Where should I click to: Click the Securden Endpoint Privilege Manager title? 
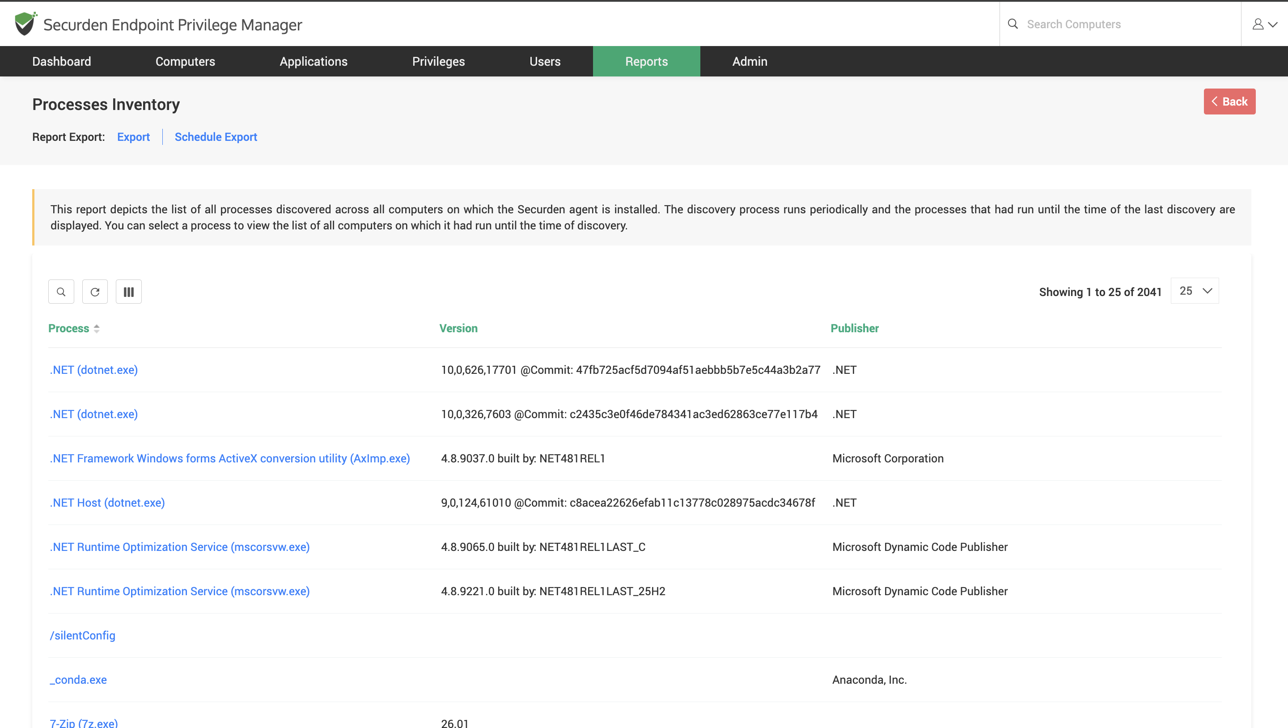tap(173, 25)
